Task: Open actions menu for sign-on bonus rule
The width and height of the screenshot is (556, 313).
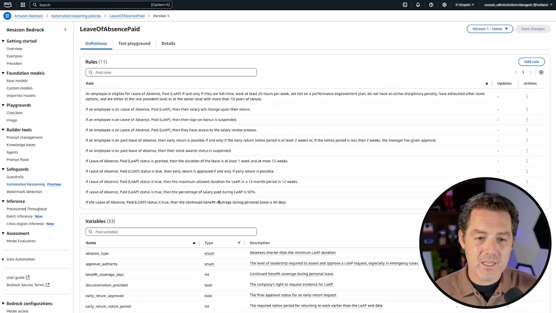Action: tap(527, 120)
